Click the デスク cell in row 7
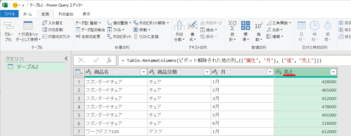351x136 pixels. (x=179, y=132)
